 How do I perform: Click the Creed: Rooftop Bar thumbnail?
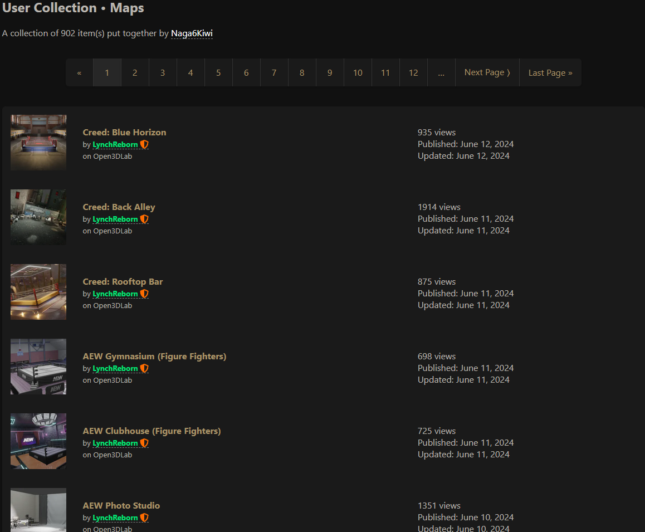pyautogui.click(x=38, y=292)
